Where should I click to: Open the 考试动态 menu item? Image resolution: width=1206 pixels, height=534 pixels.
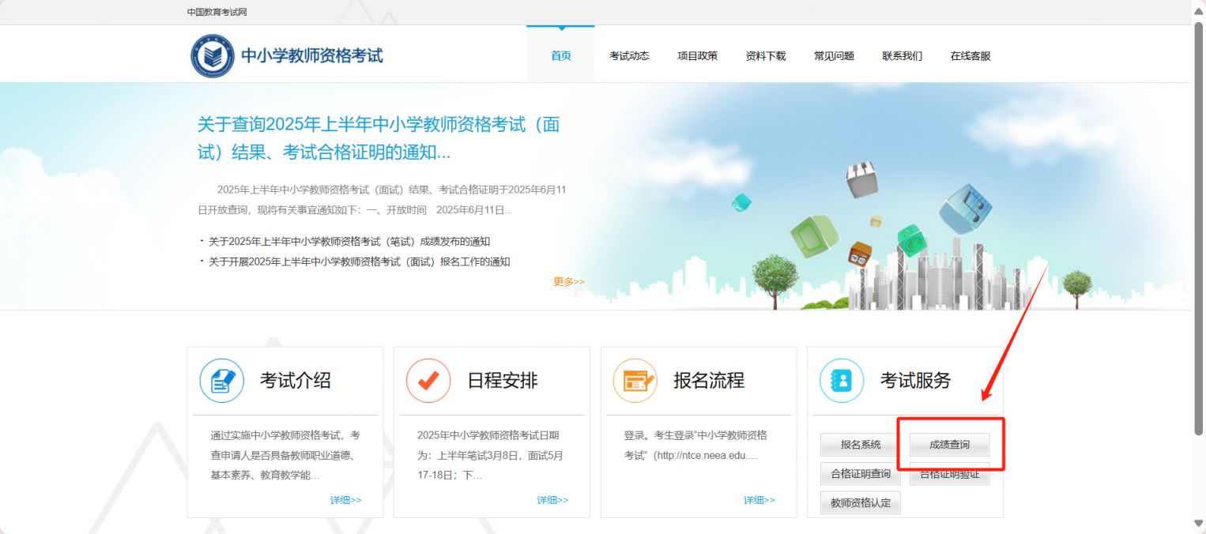629,55
